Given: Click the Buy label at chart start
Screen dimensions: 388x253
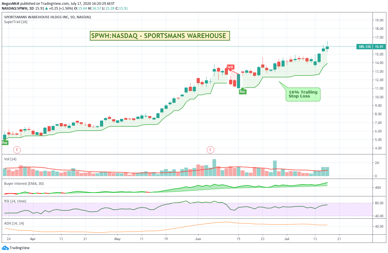Looking at the screenshot, I should [5, 143].
